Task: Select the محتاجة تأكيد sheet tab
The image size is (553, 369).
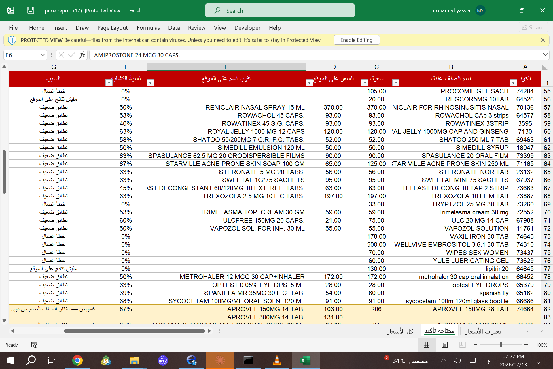Action: point(440,331)
